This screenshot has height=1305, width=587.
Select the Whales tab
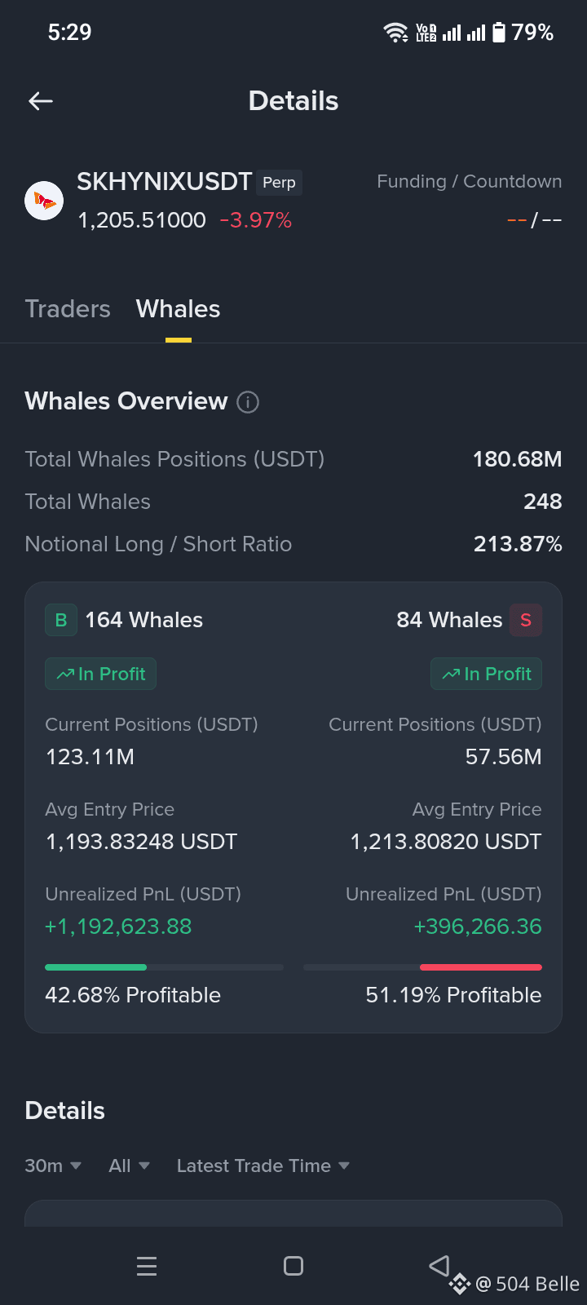click(178, 309)
